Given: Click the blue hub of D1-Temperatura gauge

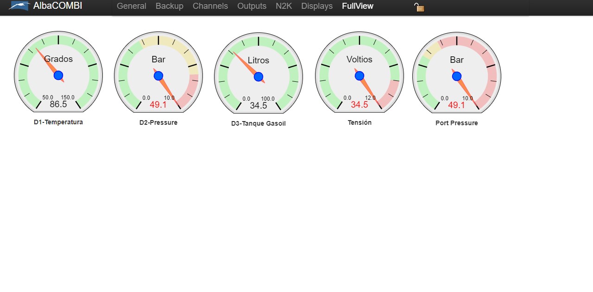Looking at the screenshot, I should click(58, 75).
